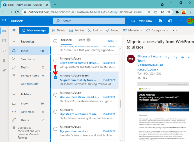Open the To Do checkmark icon
Image resolution: width=194 pixels, height=142 pixels.
coord(4,70)
